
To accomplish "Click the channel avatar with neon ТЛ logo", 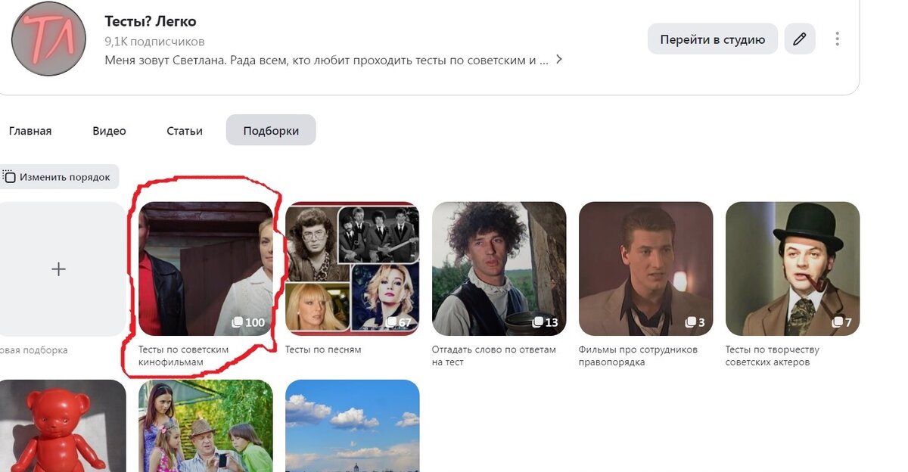I will (x=49, y=39).
